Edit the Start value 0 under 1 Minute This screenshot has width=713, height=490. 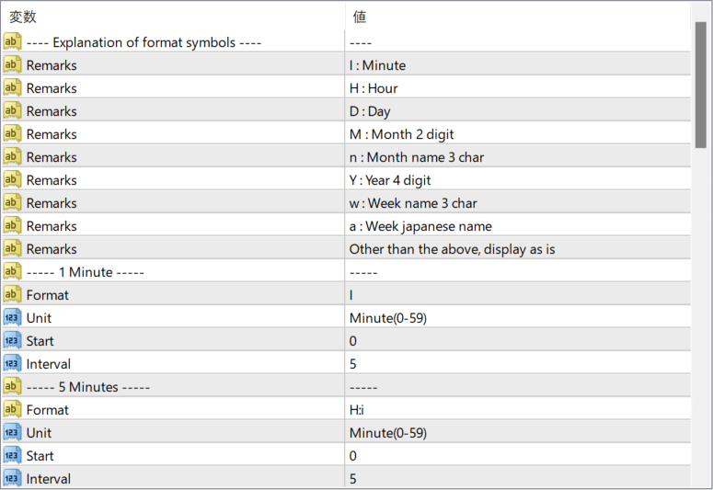[517, 341]
